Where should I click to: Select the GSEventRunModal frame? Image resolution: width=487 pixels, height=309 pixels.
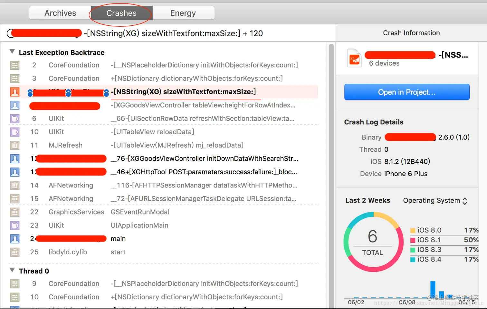(x=140, y=212)
